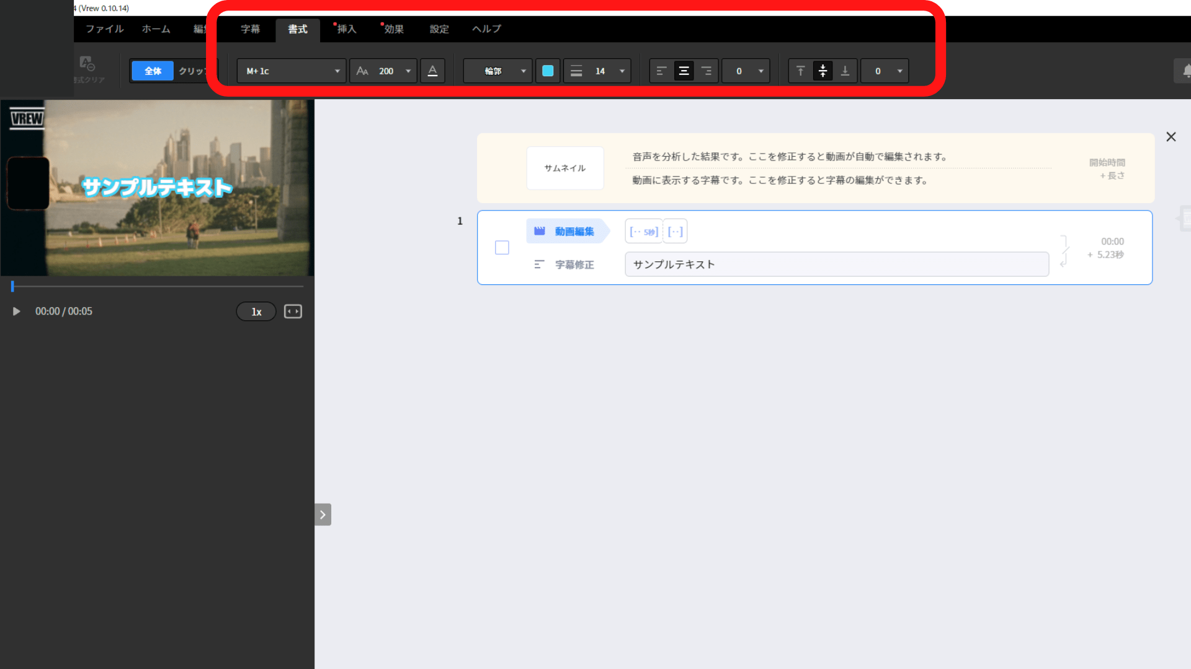
Task: Open the 字幕 menu tab
Action: [x=250, y=29]
